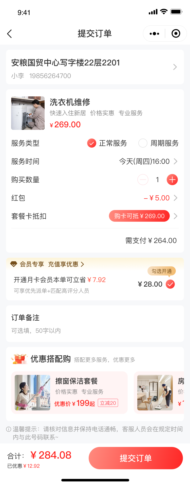Toggle monthly card membership checkbox
Image resolution: width=190 pixels, height=486 pixels.
click(170, 284)
